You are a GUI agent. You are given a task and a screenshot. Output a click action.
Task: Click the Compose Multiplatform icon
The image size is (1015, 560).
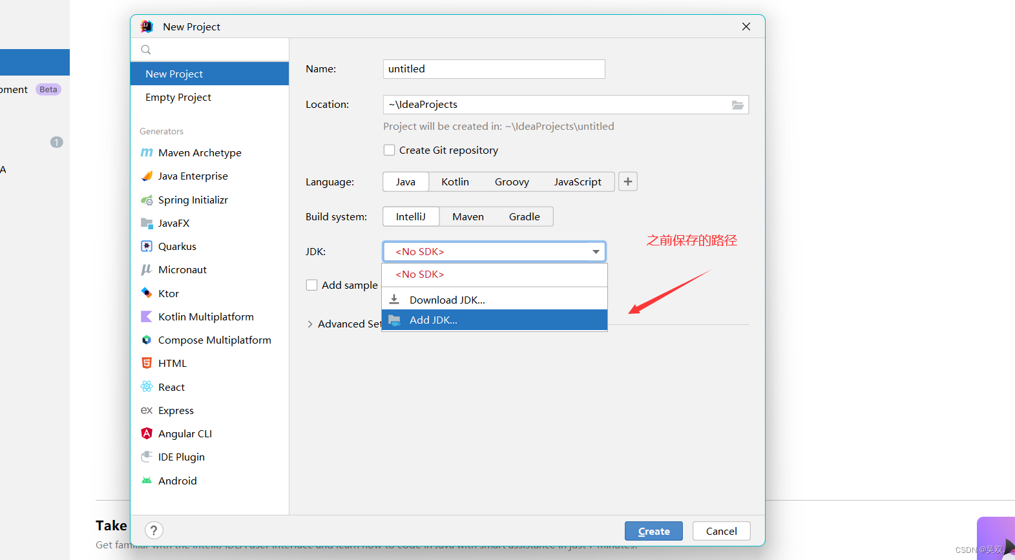tap(147, 340)
